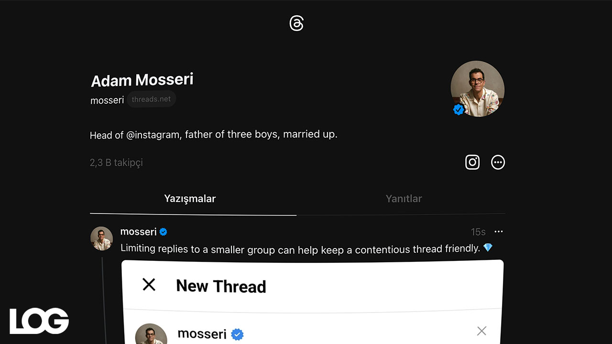Click mosseri avatar beside the post
Image resolution: width=612 pixels, height=344 pixels.
pos(101,238)
